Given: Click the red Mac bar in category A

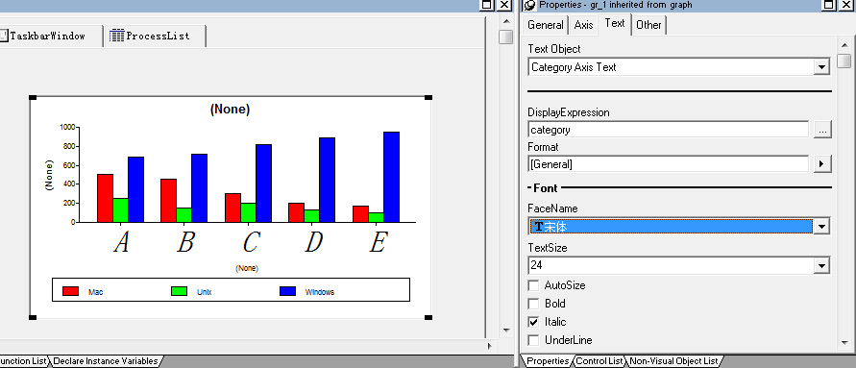Looking at the screenshot, I should (106, 198).
